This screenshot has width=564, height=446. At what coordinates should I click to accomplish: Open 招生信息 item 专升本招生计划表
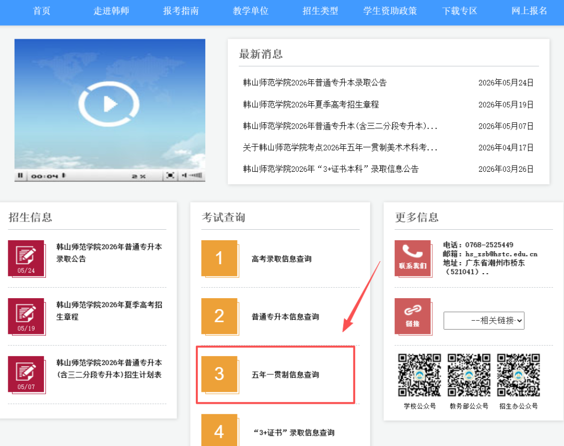(109, 369)
